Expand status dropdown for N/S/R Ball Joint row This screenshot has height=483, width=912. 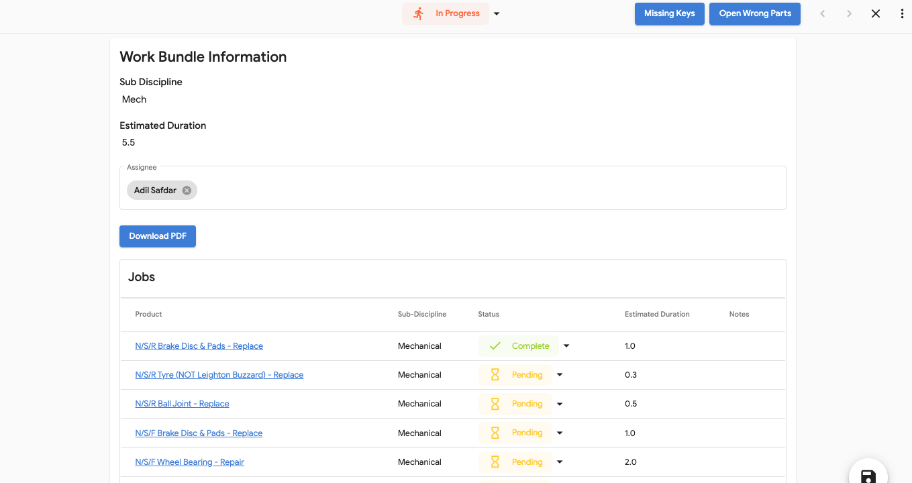560,404
